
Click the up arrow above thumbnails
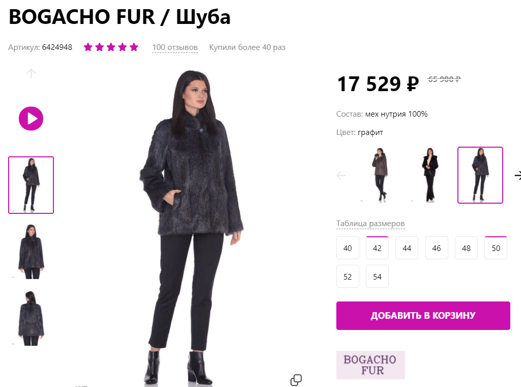pos(31,73)
